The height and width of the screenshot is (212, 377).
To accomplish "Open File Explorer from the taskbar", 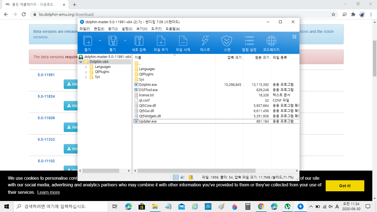I will point(155,206).
